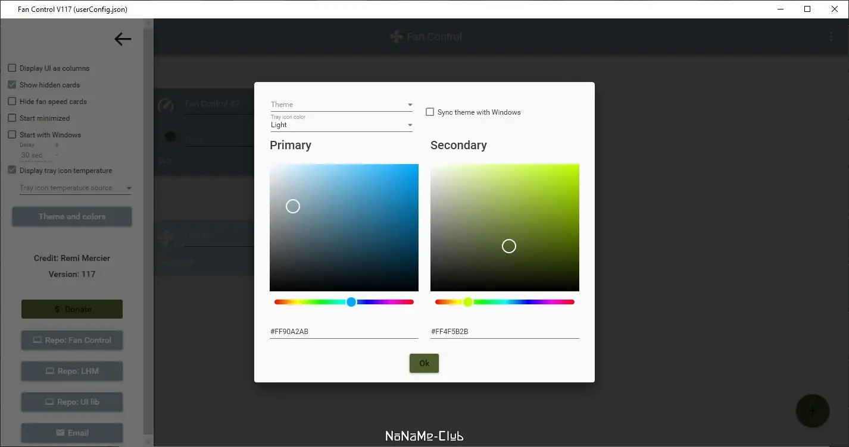Confirm colors with the Ok button
This screenshot has width=849, height=447.
(x=424, y=363)
